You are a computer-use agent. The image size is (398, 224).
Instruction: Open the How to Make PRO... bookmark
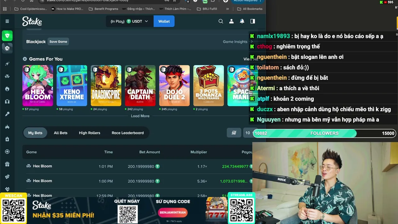(67, 9)
